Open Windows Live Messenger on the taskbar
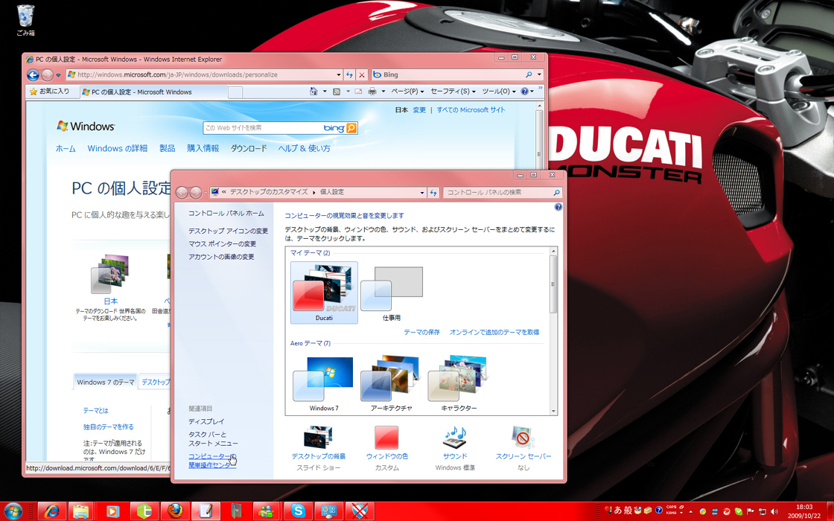The image size is (834, 521). [x=267, y=511]
